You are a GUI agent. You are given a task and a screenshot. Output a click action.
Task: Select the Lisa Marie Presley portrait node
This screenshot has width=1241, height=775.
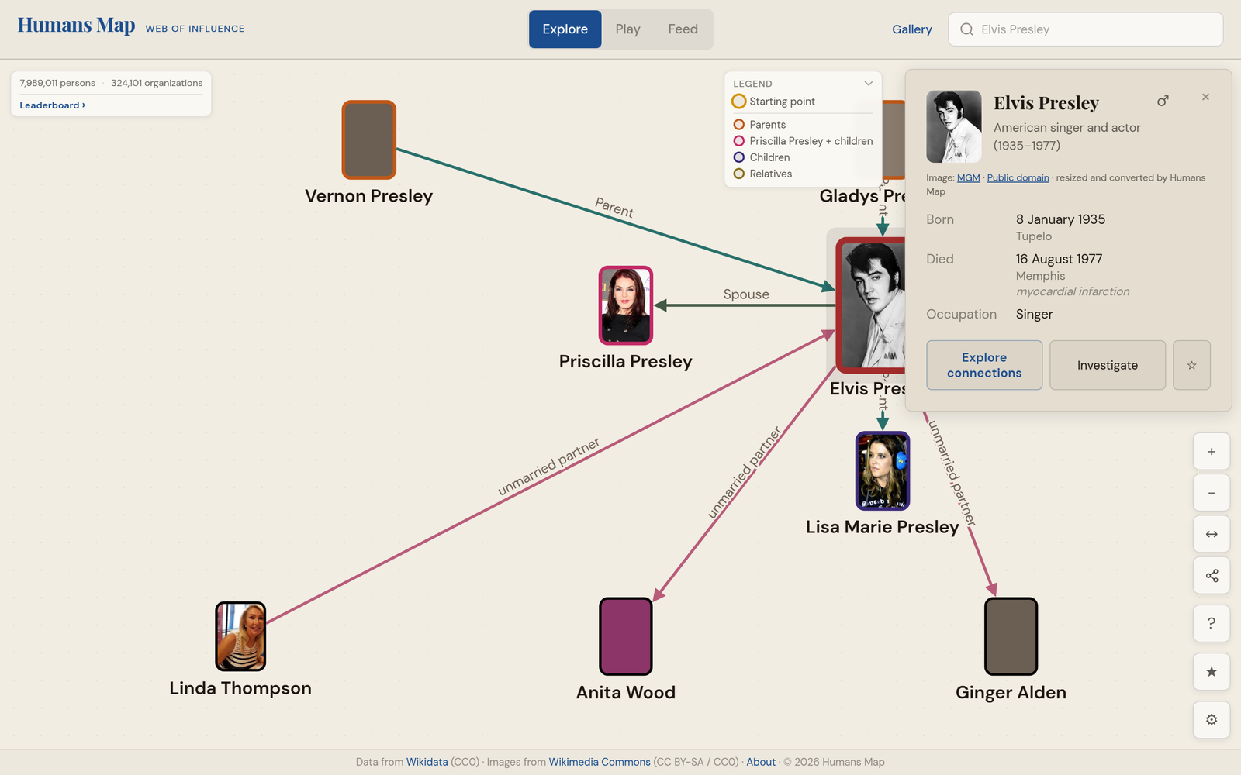[x=883, y=470]
